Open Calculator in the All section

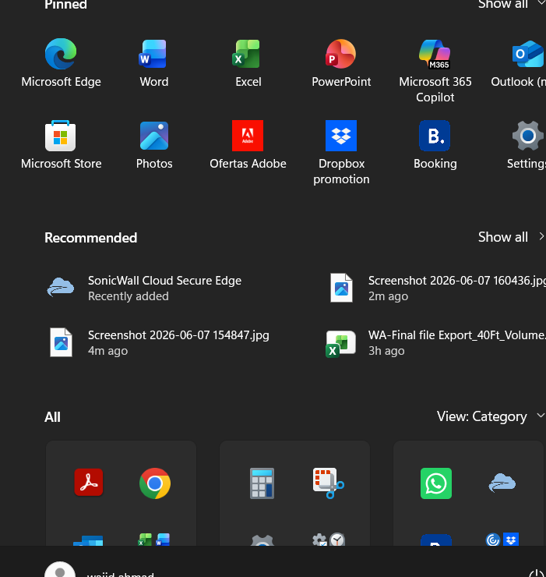[262, 483]
